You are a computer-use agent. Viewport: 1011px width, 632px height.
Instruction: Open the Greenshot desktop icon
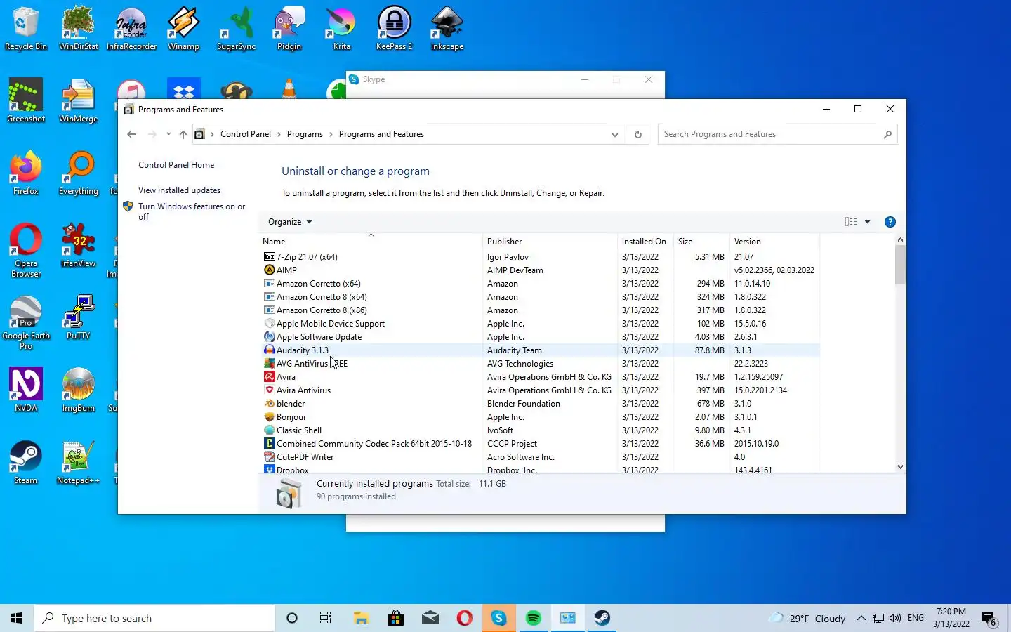[26, 101]
